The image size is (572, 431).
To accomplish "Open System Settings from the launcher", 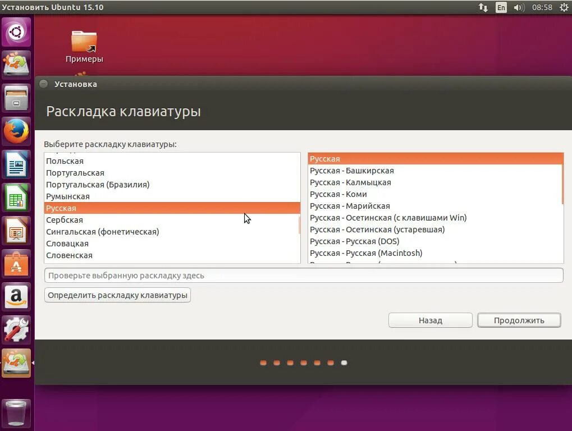I will pos(16,330).
